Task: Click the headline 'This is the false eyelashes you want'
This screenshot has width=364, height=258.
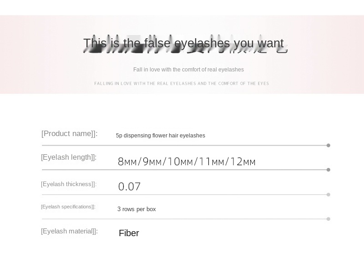Action: click(184, 43)
